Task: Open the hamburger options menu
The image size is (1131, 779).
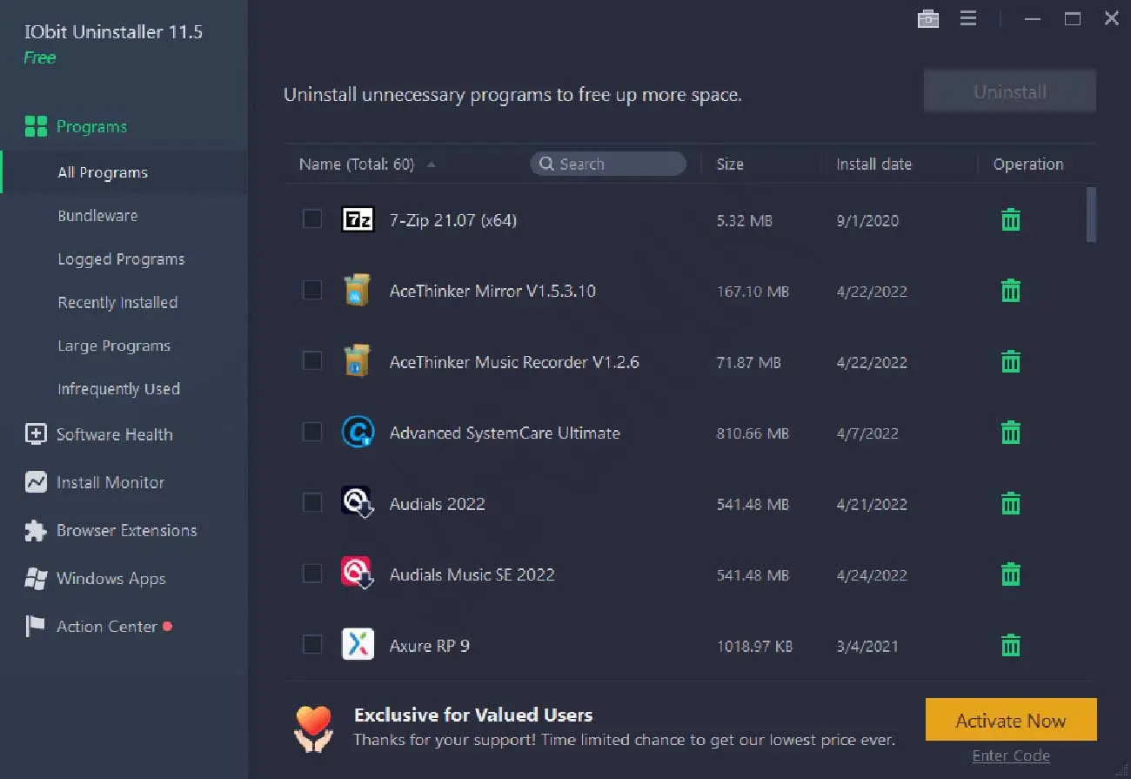Action: [968, 18]
